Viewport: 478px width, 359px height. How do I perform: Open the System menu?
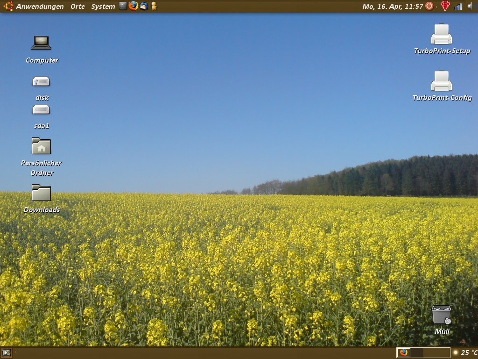tap(103, 6)
